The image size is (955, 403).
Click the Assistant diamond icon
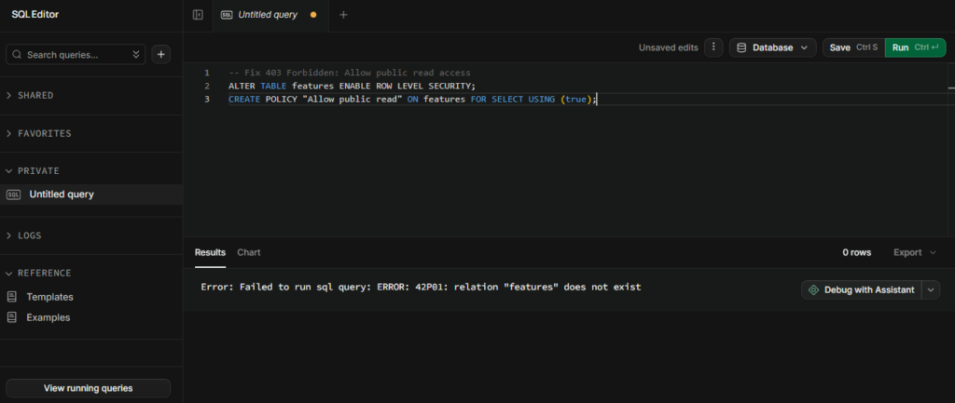(x=813, y=290)
